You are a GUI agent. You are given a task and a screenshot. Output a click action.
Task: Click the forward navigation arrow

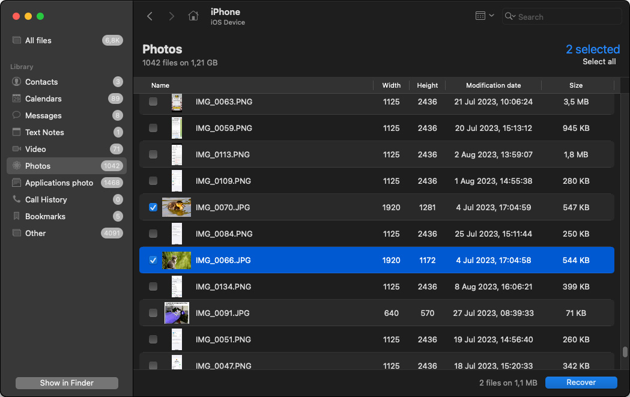click(171, 16)
